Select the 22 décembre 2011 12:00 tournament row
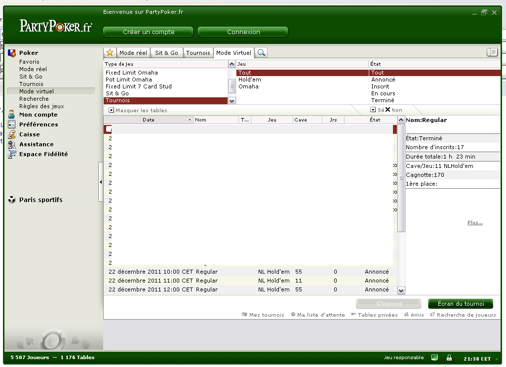Image resolution: width=506 pixels, height=367 pixels. tap(250, 289)
